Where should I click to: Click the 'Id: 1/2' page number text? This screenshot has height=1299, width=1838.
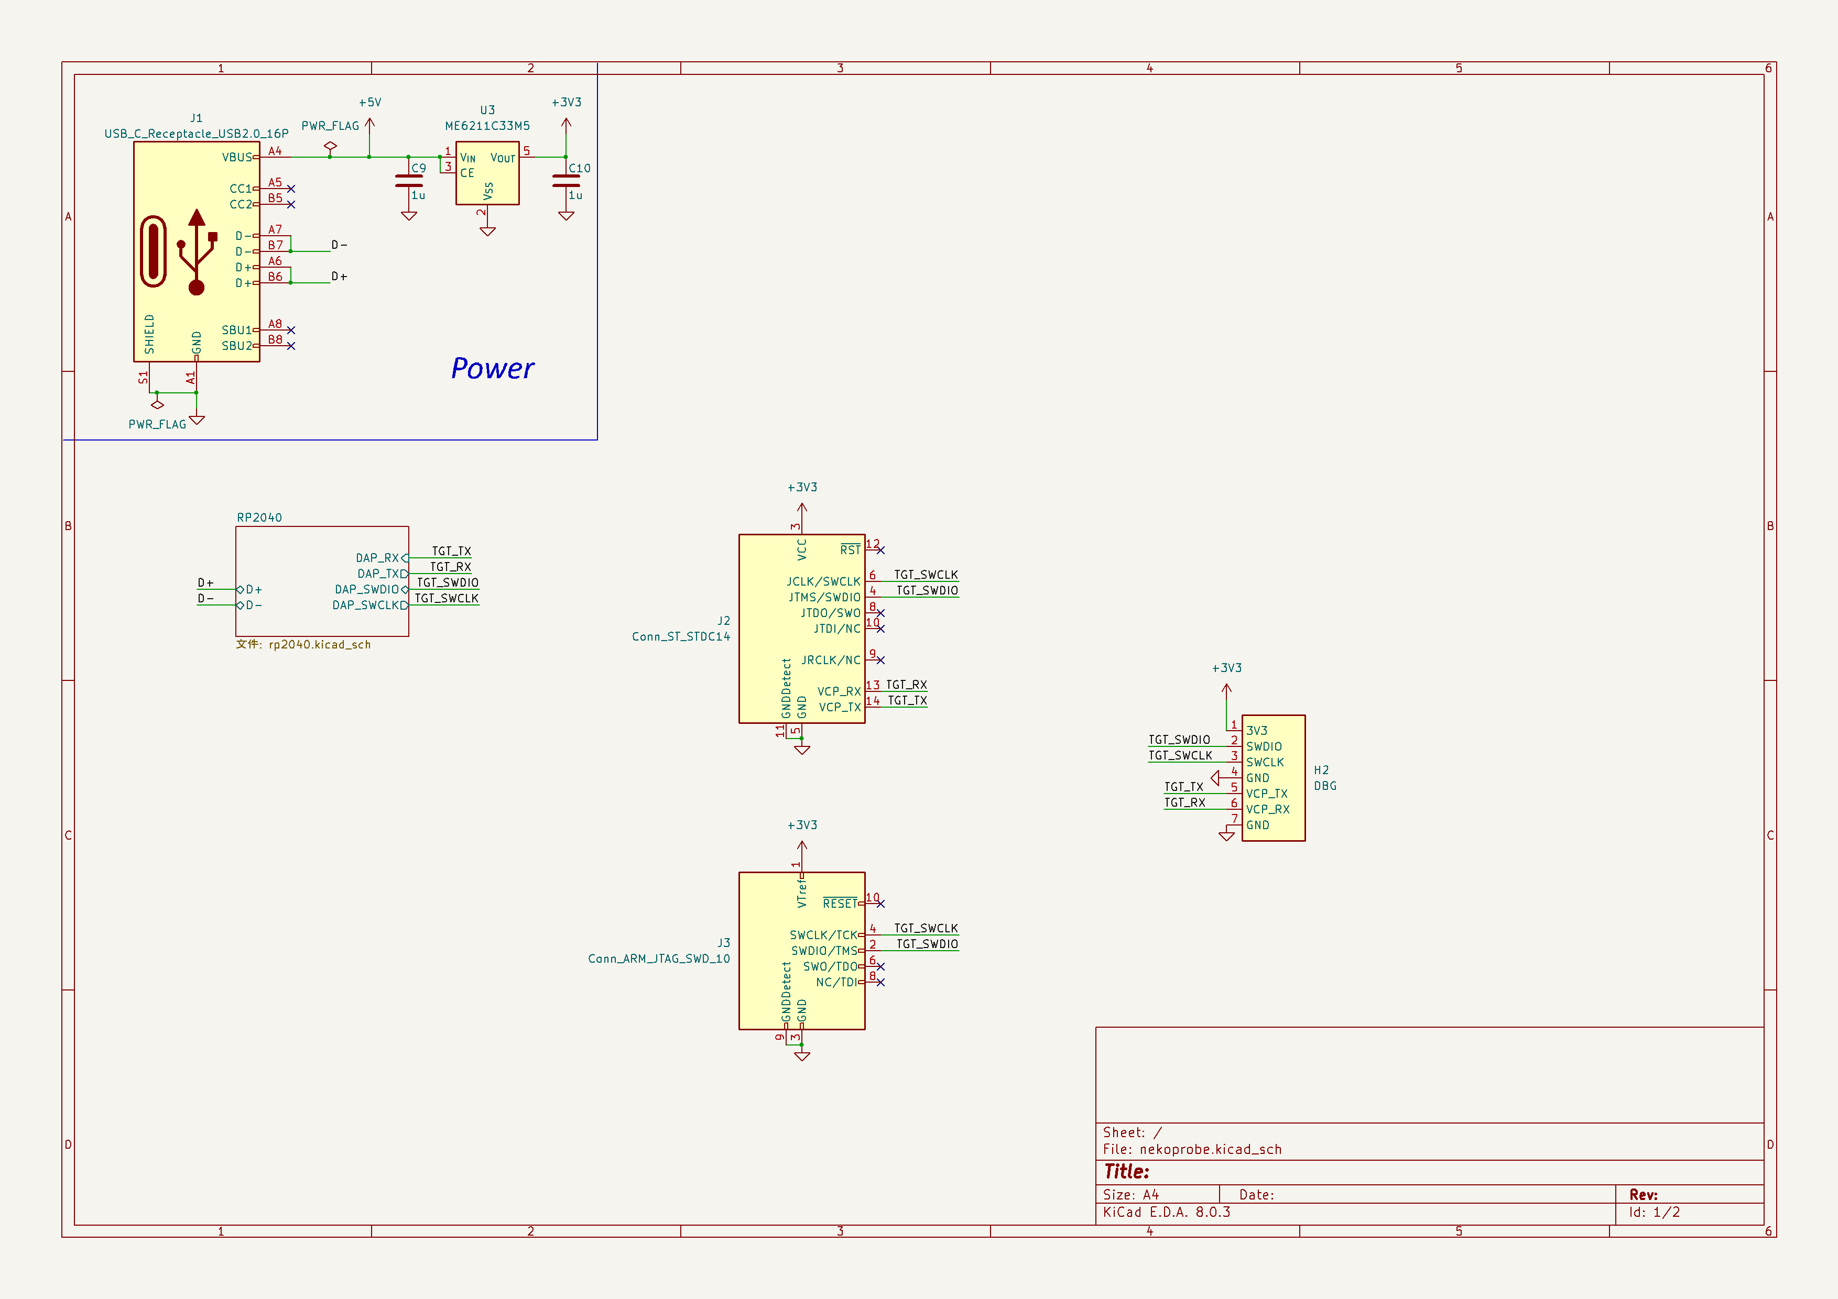click(1655, 1213)
